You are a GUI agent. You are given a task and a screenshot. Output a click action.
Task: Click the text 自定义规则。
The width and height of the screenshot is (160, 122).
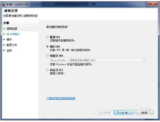click(x=57, y=73)
